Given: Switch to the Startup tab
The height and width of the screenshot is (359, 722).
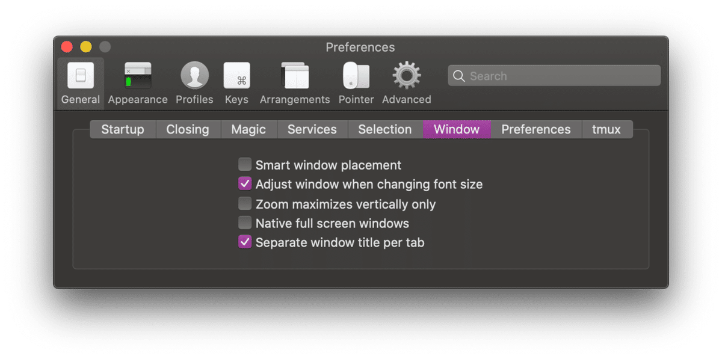Looking at the screenshot, I should coord(123,129).
